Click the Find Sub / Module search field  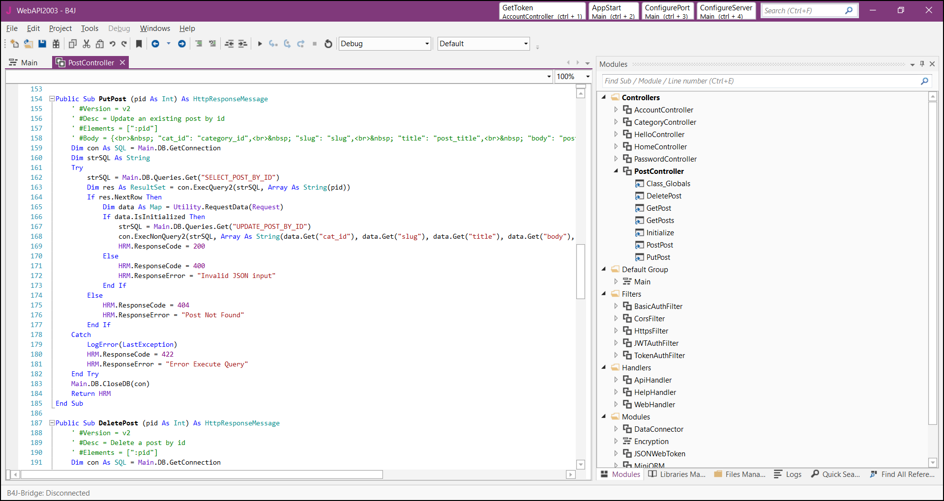coord(761,81)
